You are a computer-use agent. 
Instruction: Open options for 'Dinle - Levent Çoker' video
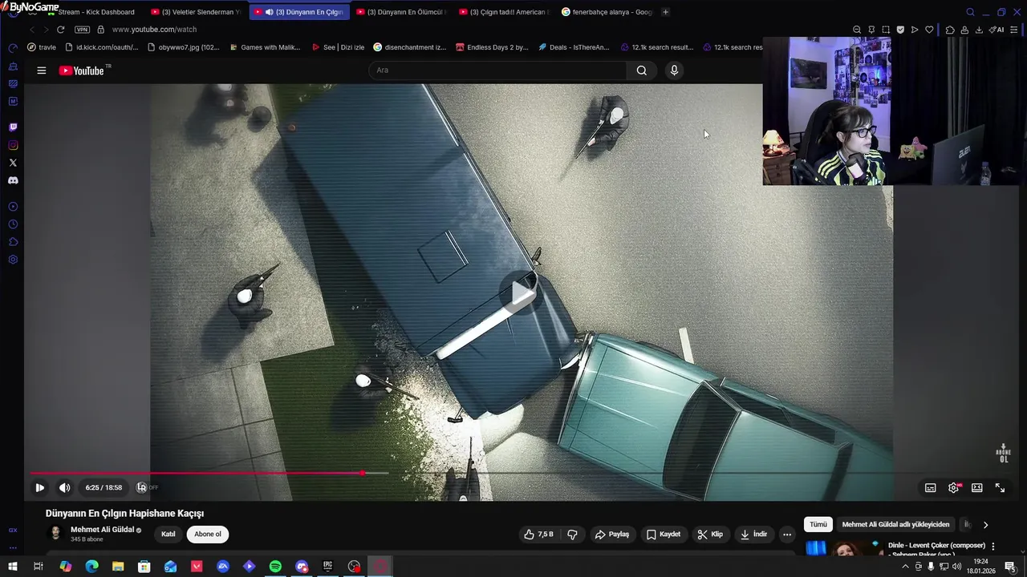click(x=993, y=547)
